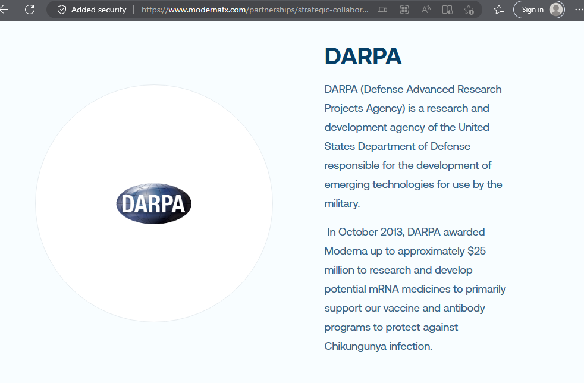This screenshot has height=383, width=584.
Task: Focus the modernatx.com address bar URL
Action: (x=255, y=10)
